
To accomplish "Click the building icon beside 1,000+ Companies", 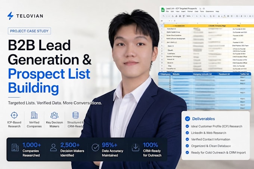I will coord(15,147).
